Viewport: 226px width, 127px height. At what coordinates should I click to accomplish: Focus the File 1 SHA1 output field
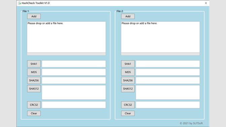pos(74,64)
